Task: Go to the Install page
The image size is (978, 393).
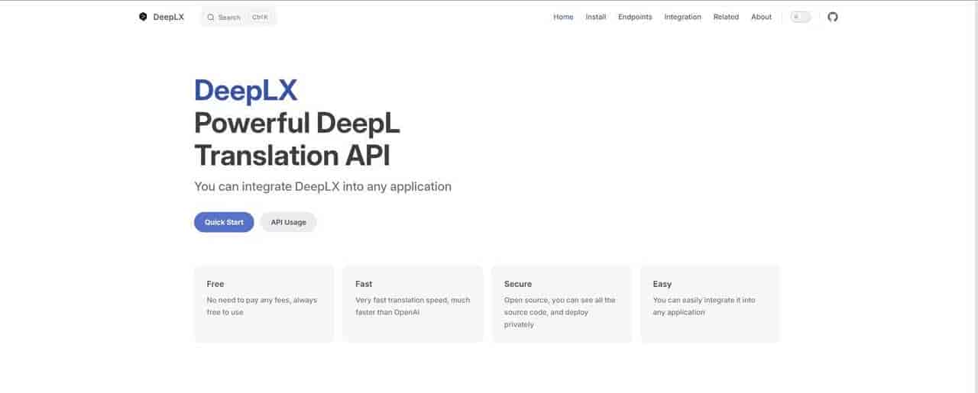Action: 596,17
